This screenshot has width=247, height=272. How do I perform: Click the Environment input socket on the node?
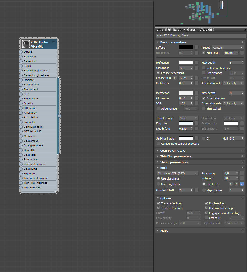[x=21, y=85]
